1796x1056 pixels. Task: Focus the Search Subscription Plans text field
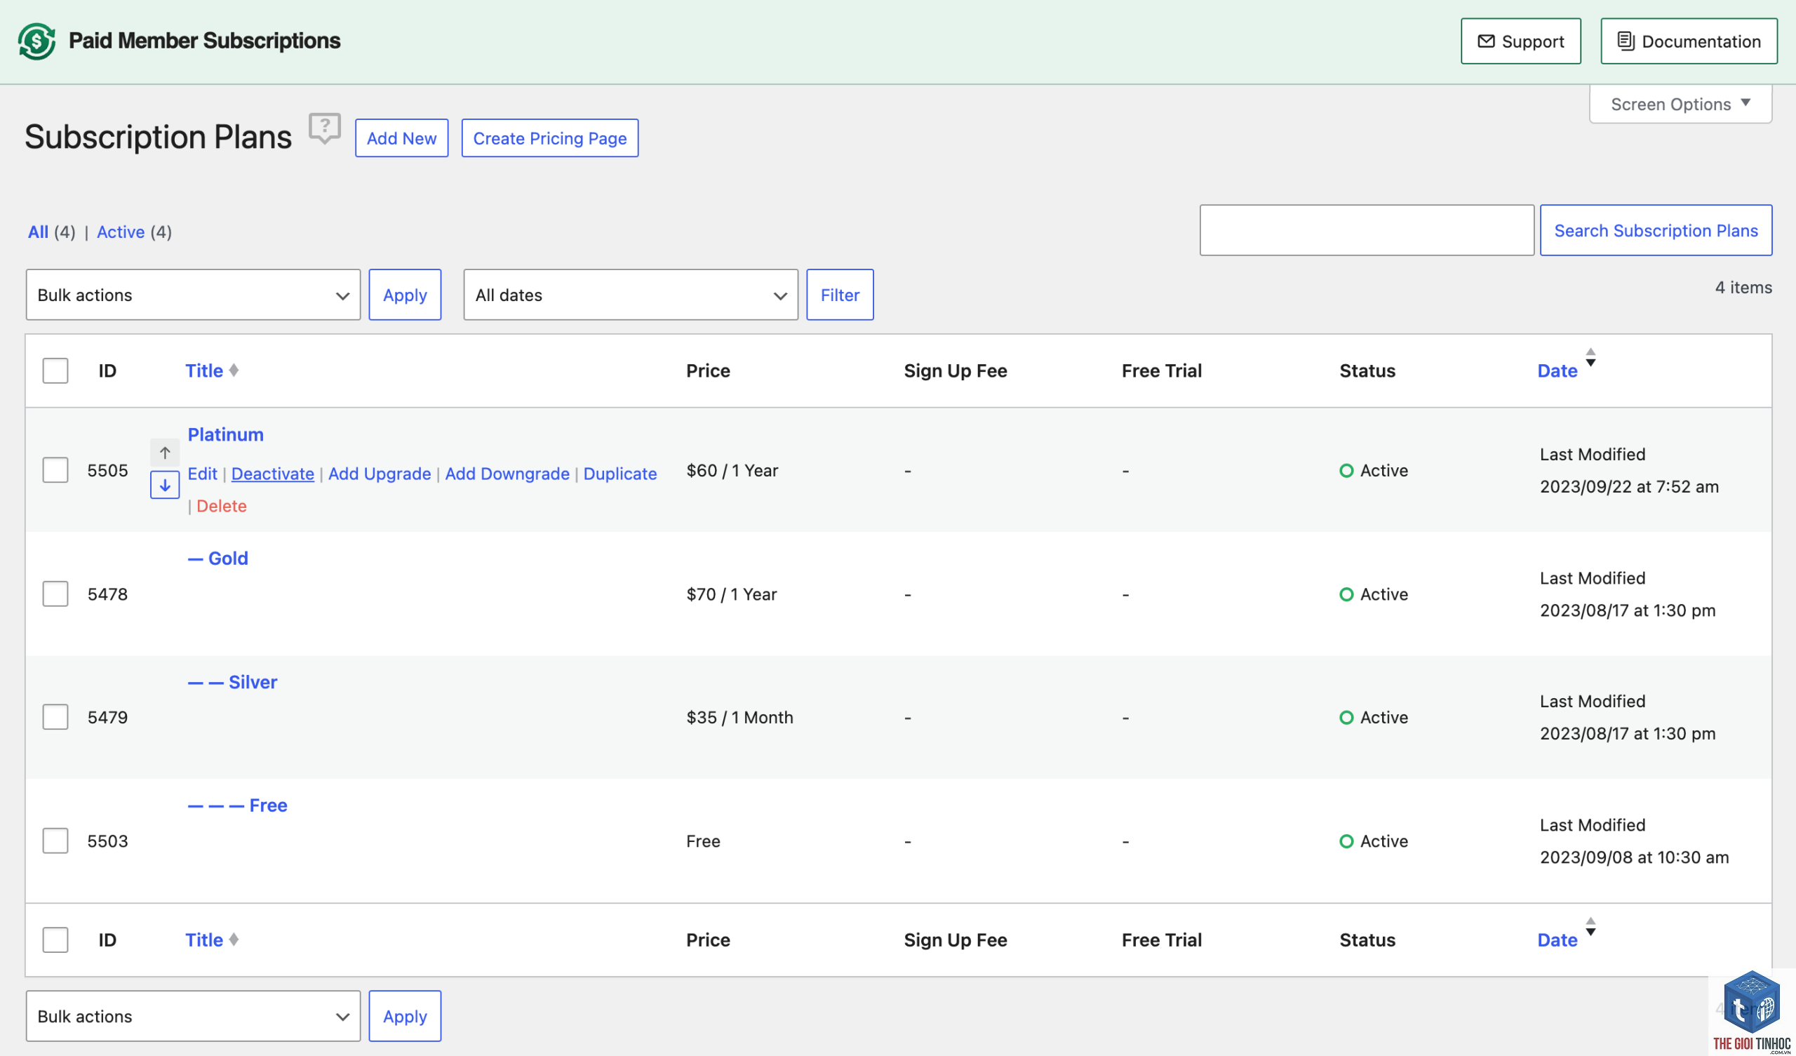(x=1366, y=230)
